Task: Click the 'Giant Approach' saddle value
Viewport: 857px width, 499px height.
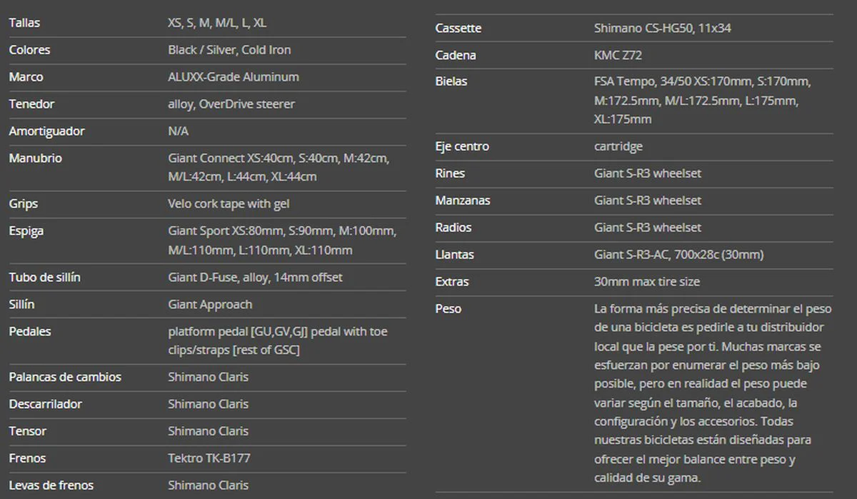Action: tap(210, 304)
